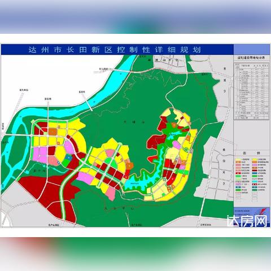Image resolution: width=271 pixels, height=271 pixels.
Task: Click the blue school marker on western district
Action: click(x=68, y=158)
